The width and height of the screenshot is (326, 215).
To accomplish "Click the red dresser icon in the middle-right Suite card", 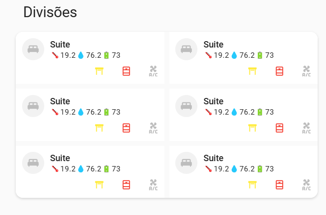I will pyautogui.click(x=279, y=128).
